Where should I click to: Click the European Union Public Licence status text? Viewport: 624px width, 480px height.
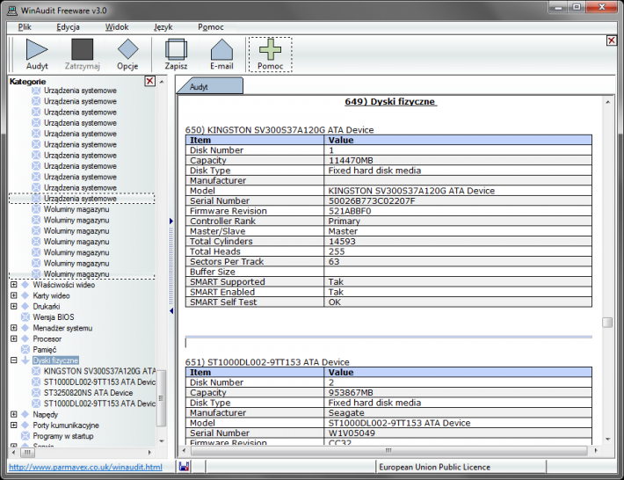tap(434, 467)
